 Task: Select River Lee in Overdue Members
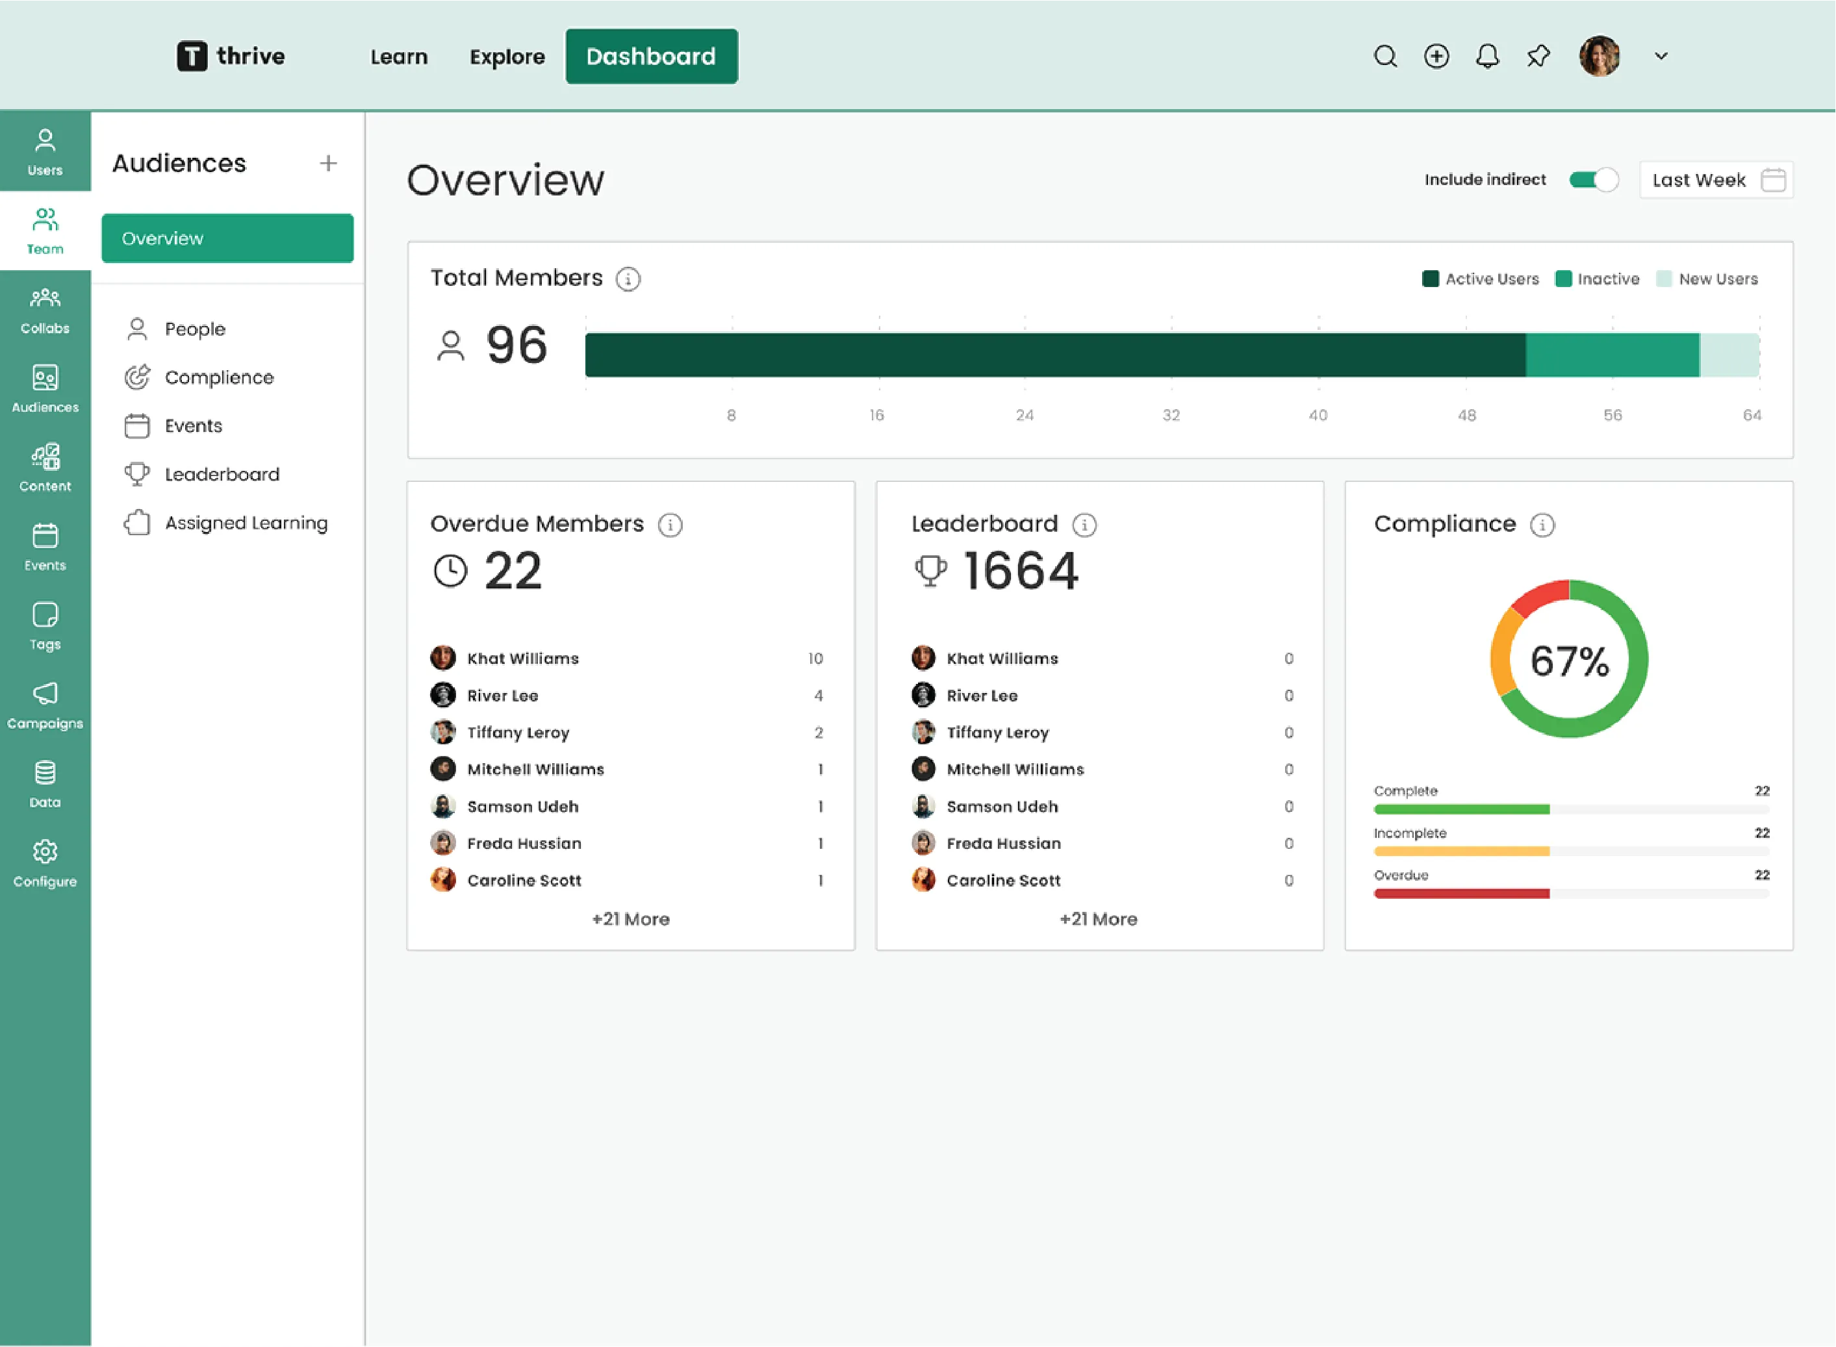pyautogui.click(x=626, y=696)
